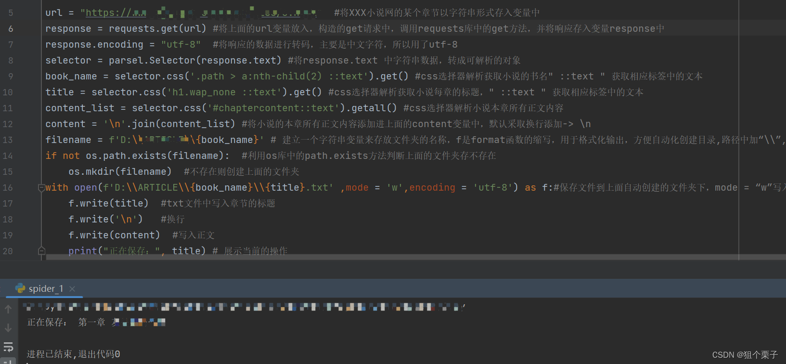Image resolution: width=786 pixels, height=364 pixels.
Task: Click the f.write('\n') statement
Action: (106, 219)
